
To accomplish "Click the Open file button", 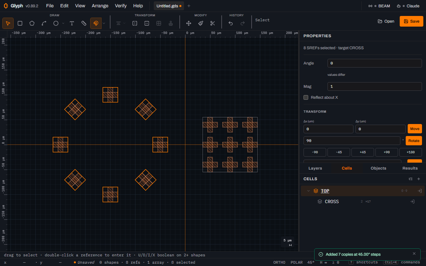I will (x=386, y=21).
